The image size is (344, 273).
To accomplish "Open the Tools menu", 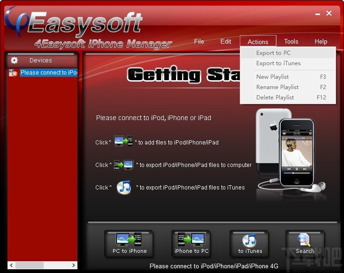I will coord(291,41).
